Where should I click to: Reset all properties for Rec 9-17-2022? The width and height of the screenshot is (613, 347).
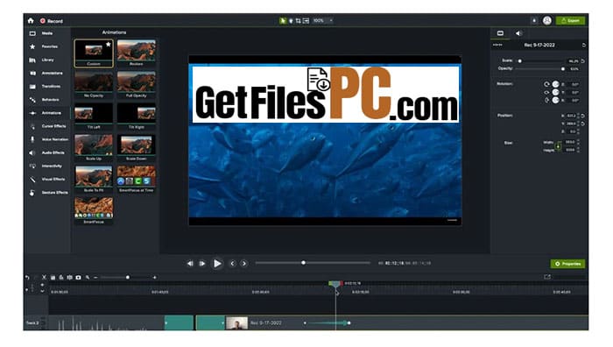pos(584,46)
